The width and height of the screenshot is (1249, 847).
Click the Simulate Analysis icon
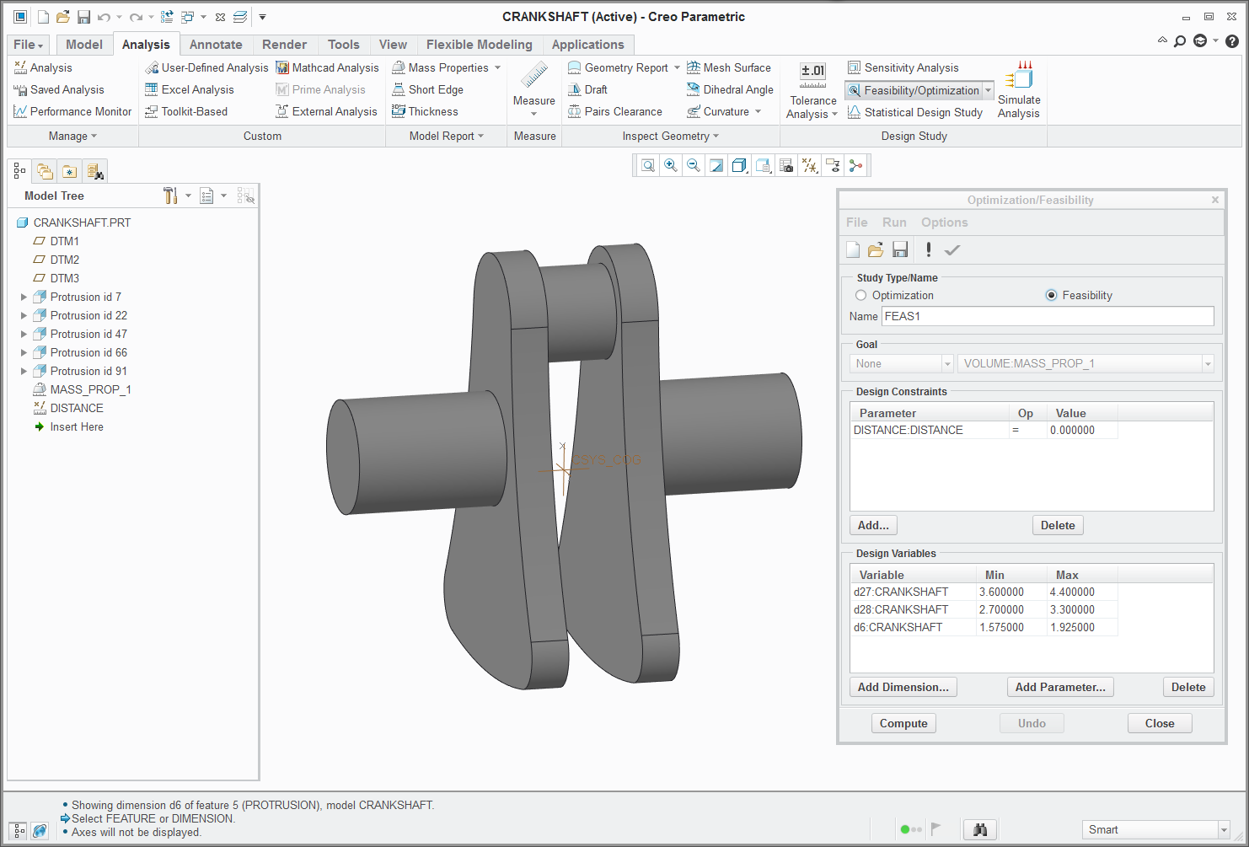(1019, 76)
